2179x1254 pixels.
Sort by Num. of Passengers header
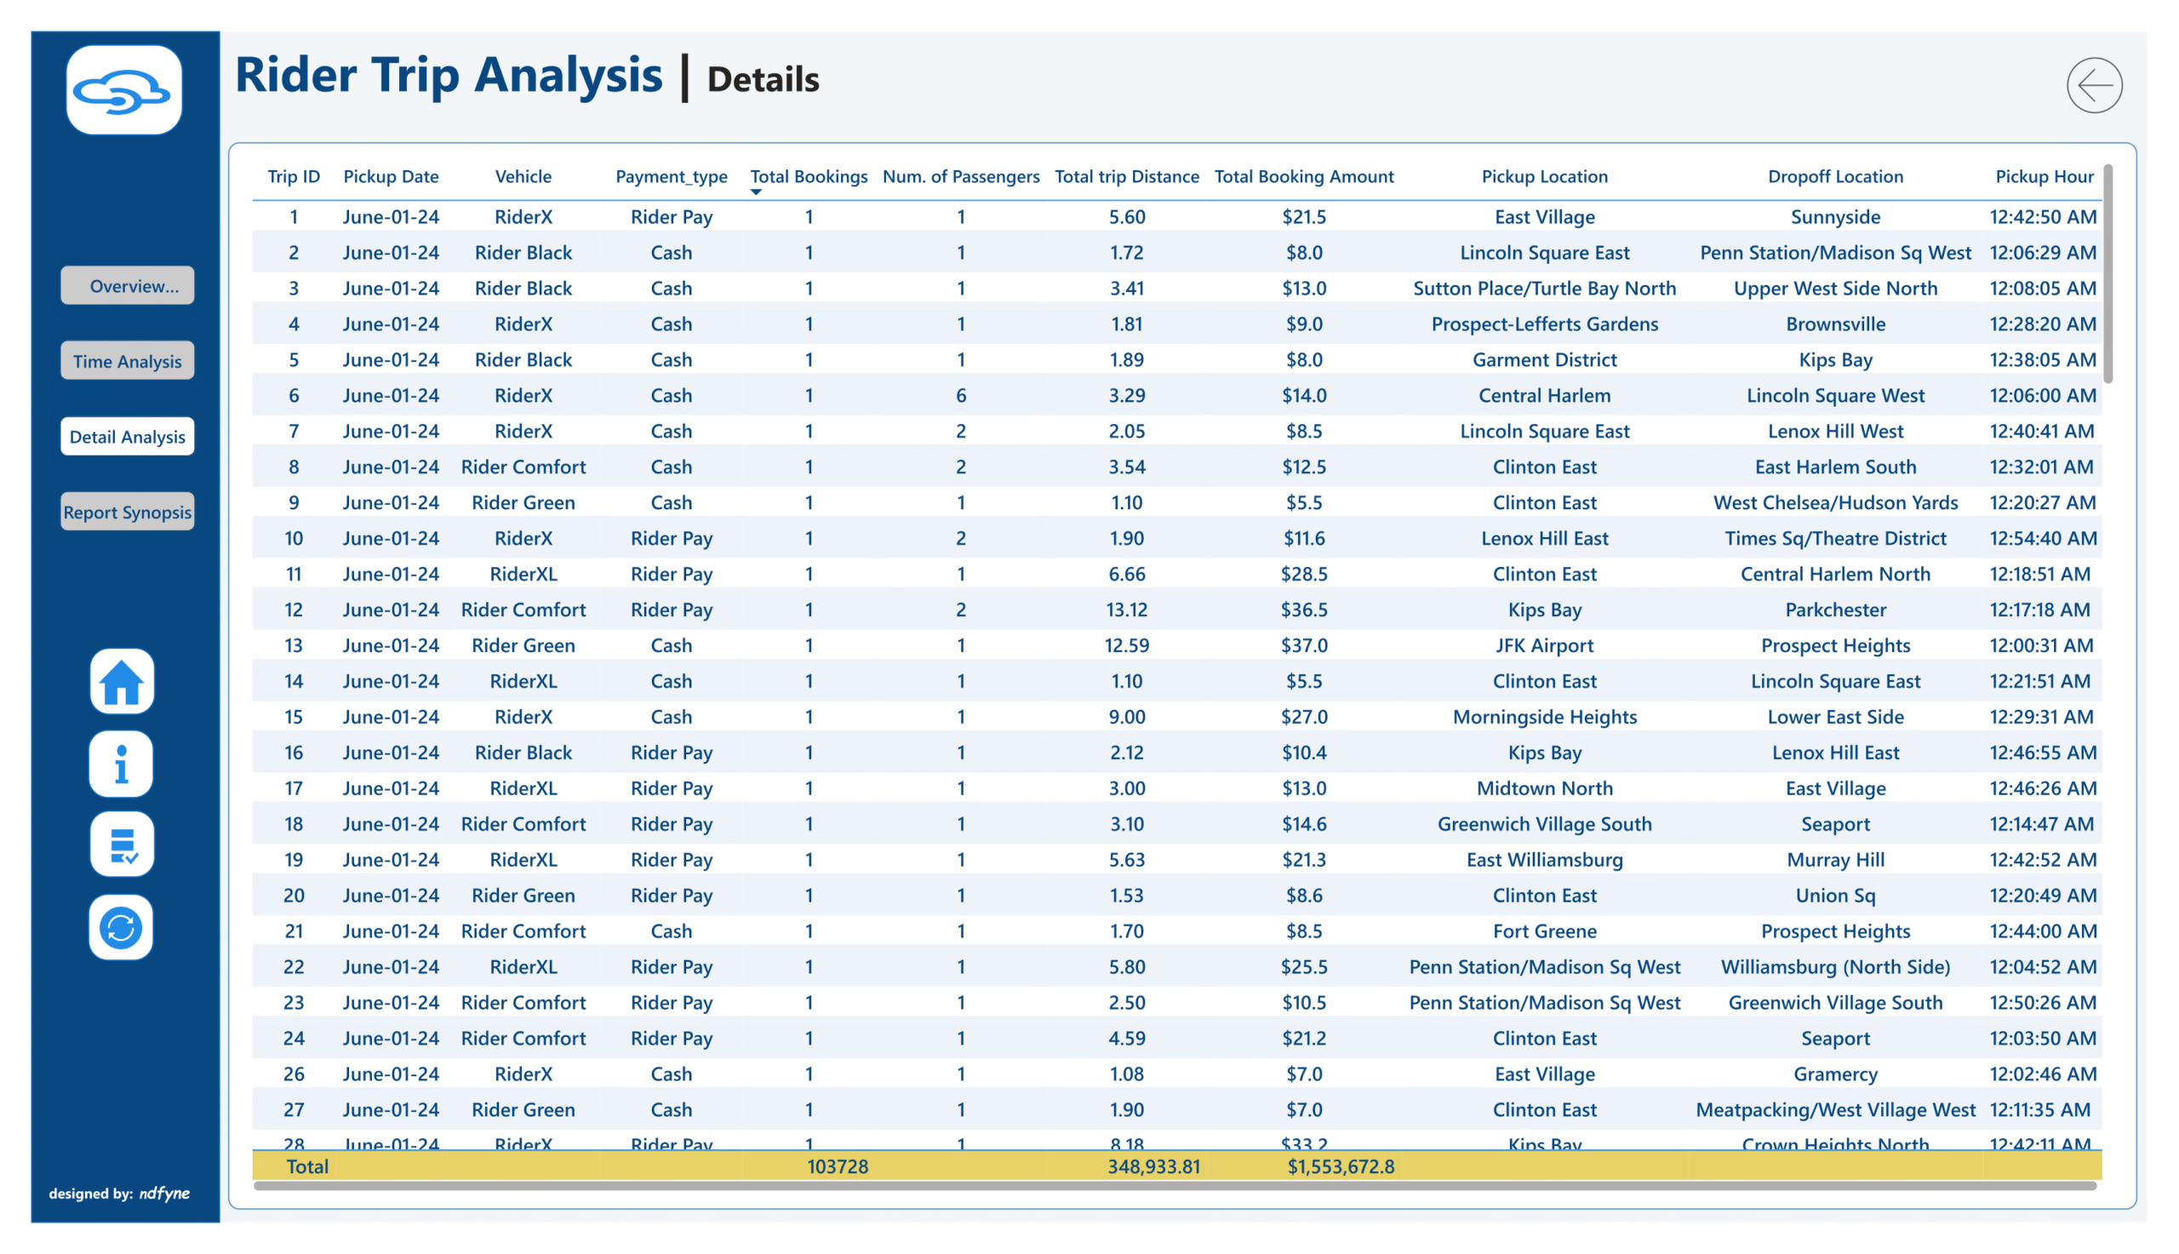click(961, 176)
